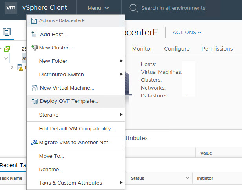
Task: Select the Hosts and Clusters view icon
Action: click(7, 32)
